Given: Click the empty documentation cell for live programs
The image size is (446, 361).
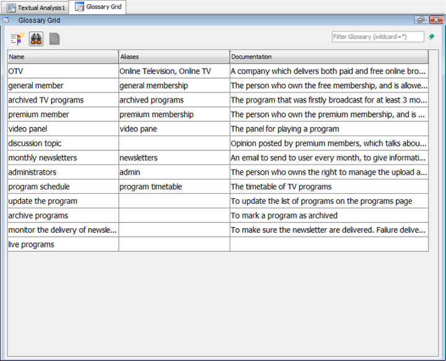Looking at the screenshot, I should pos(329,245).
